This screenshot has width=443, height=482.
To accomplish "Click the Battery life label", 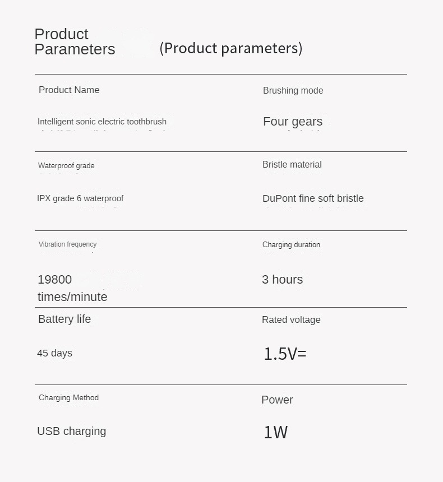I will tap(64, 319).
